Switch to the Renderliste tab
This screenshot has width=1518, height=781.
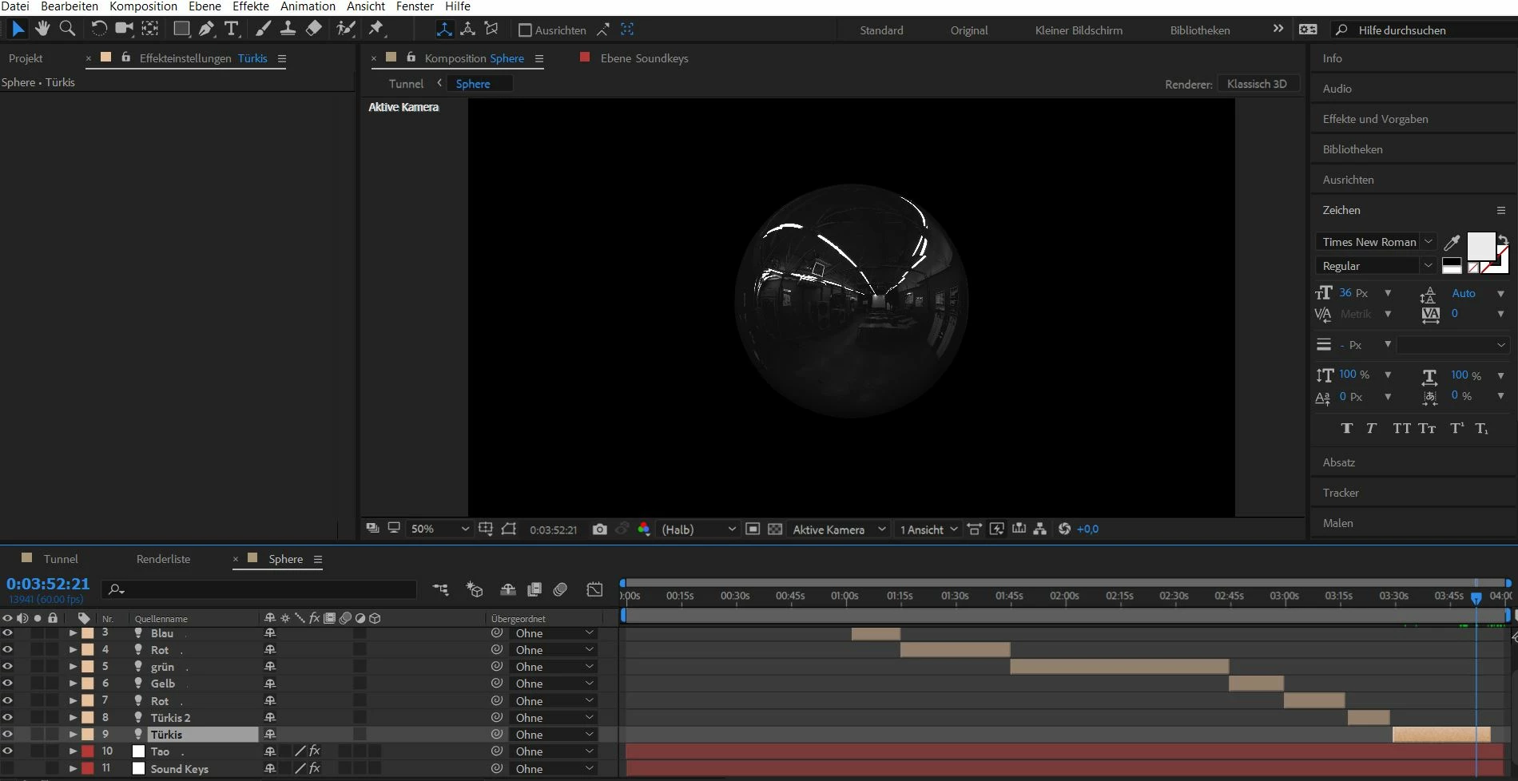click(x=163, y=559)
